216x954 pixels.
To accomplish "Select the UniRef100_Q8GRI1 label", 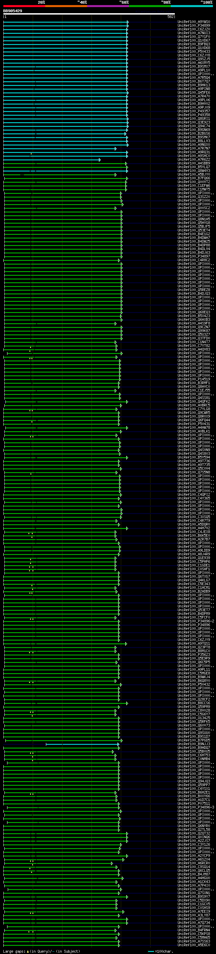I will (x=194, y=118).
